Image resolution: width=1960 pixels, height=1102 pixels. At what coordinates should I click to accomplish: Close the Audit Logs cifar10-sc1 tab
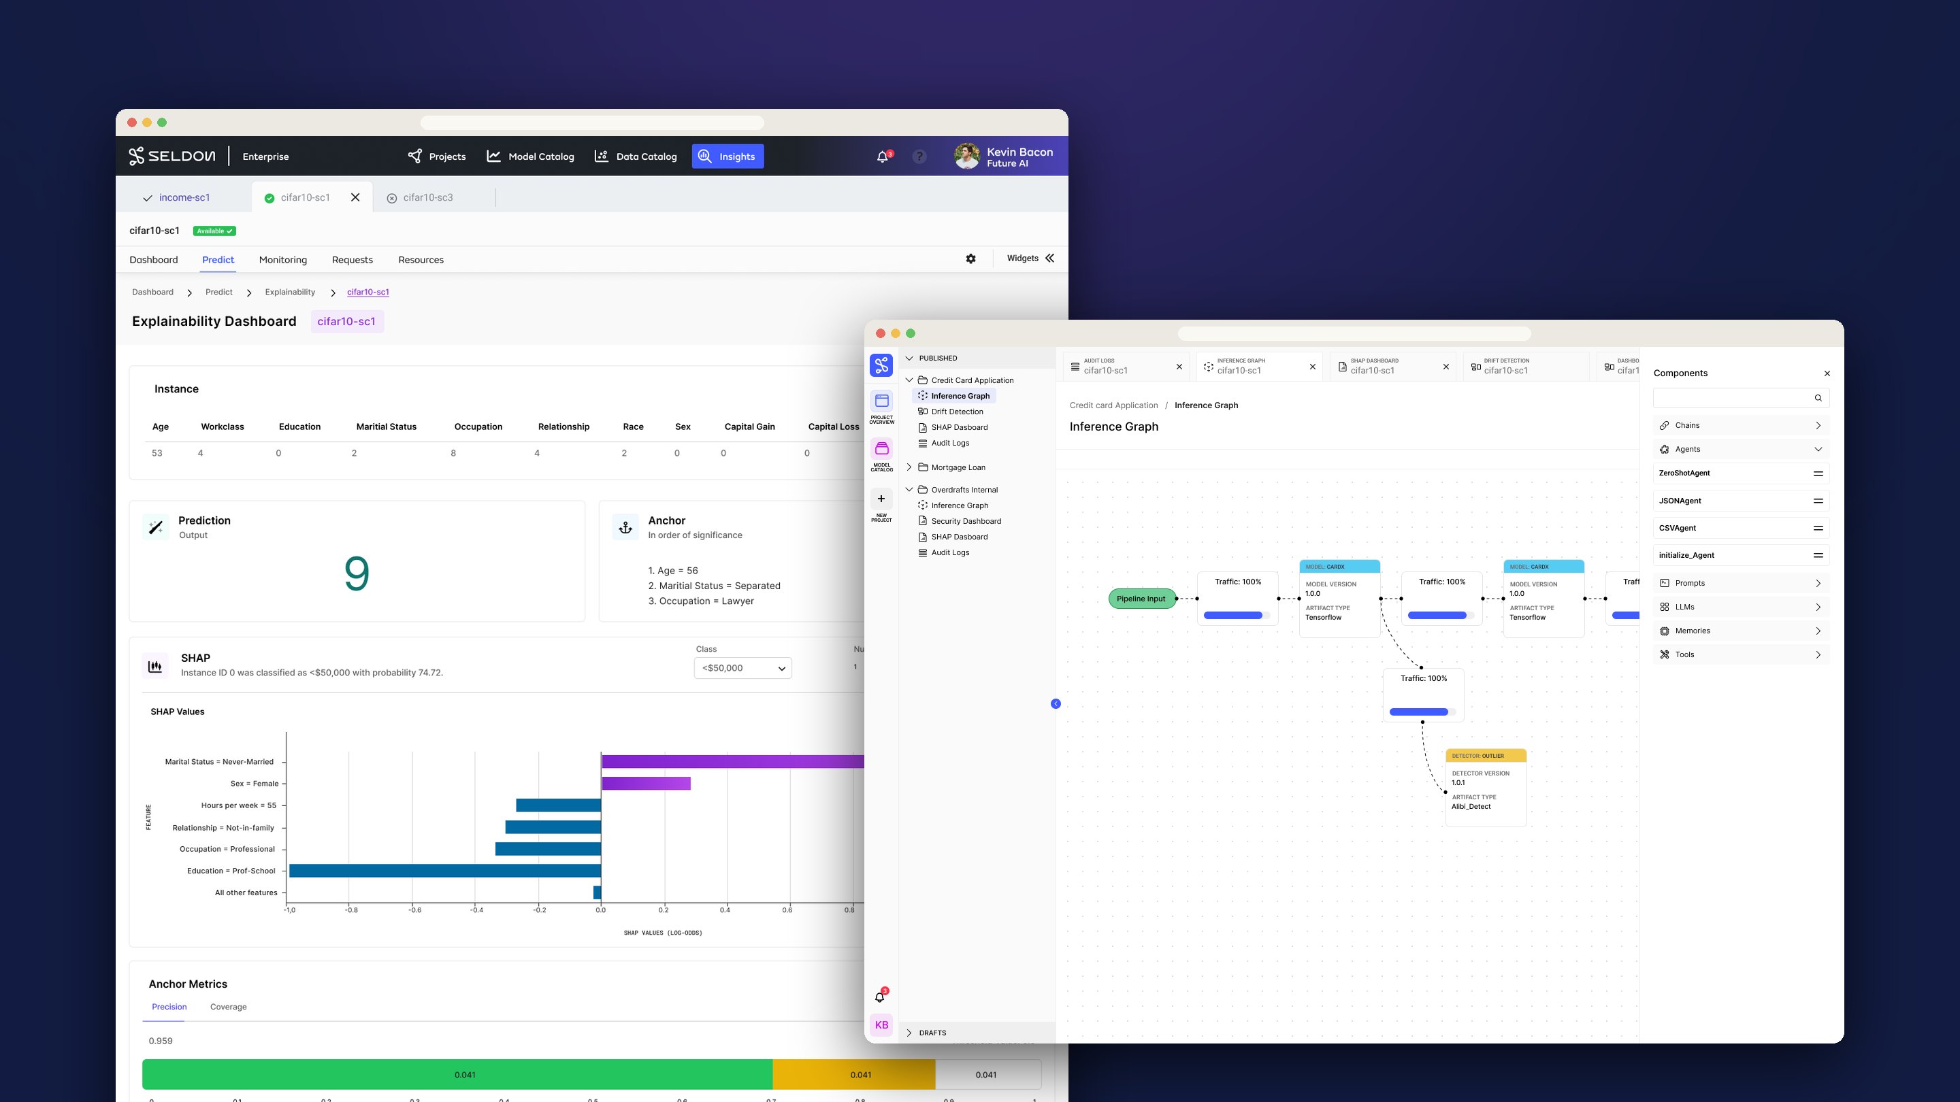pyautogui.click(x=1179, y=367)
